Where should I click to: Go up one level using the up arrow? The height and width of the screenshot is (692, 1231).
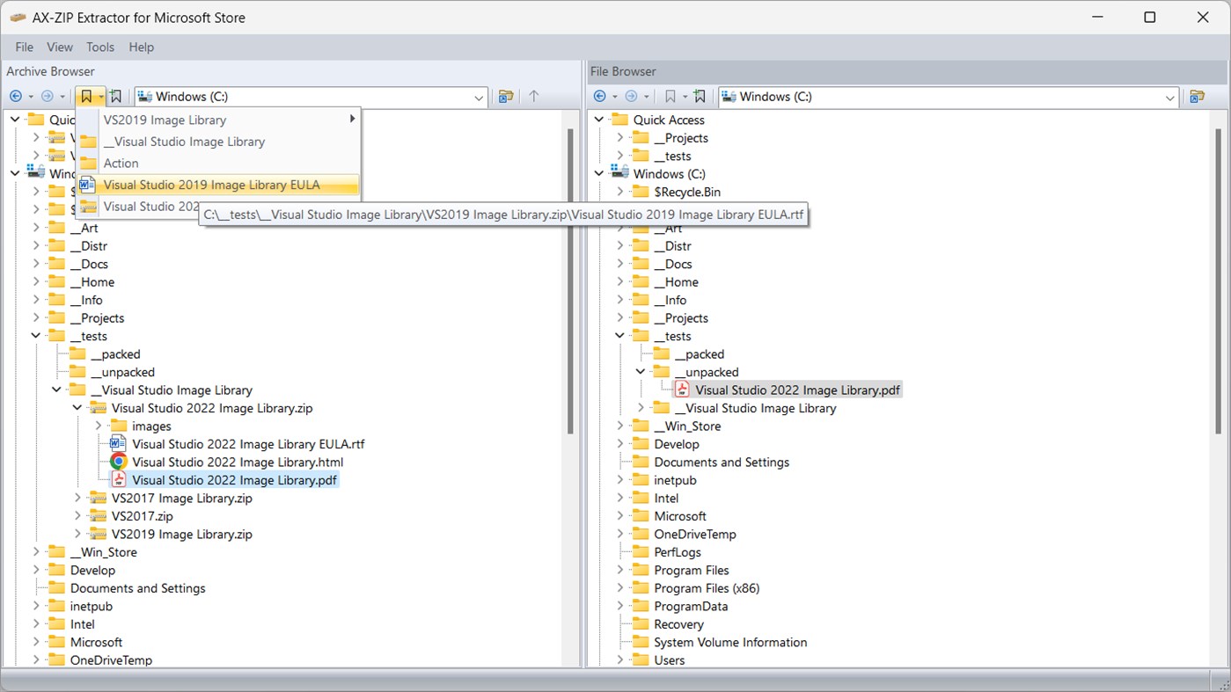[x=536, y=97]
